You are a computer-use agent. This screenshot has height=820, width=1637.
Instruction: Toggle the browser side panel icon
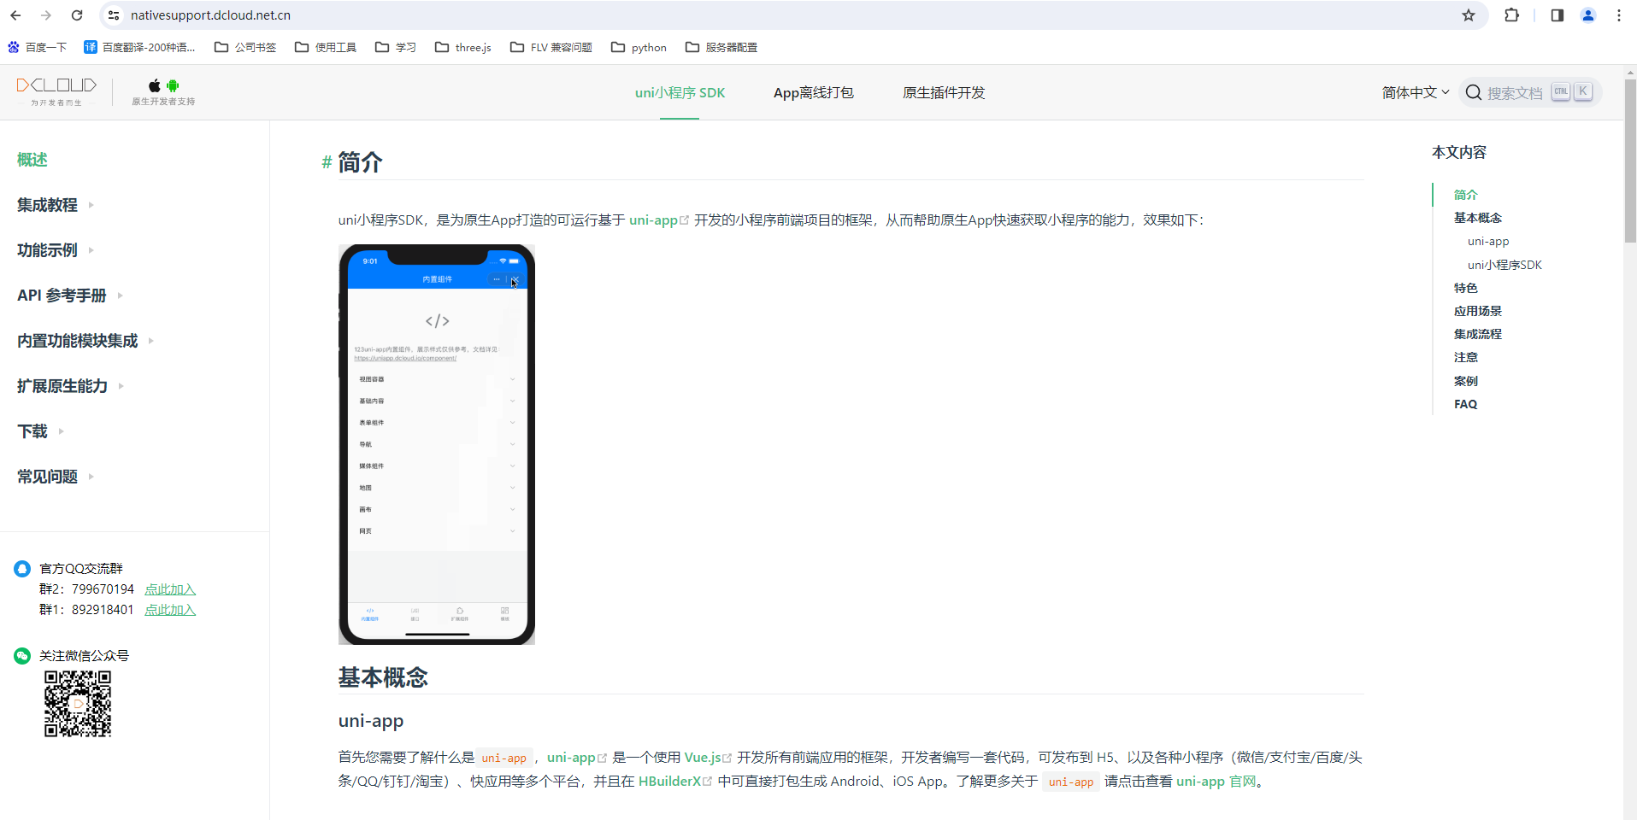[1557, 15]
